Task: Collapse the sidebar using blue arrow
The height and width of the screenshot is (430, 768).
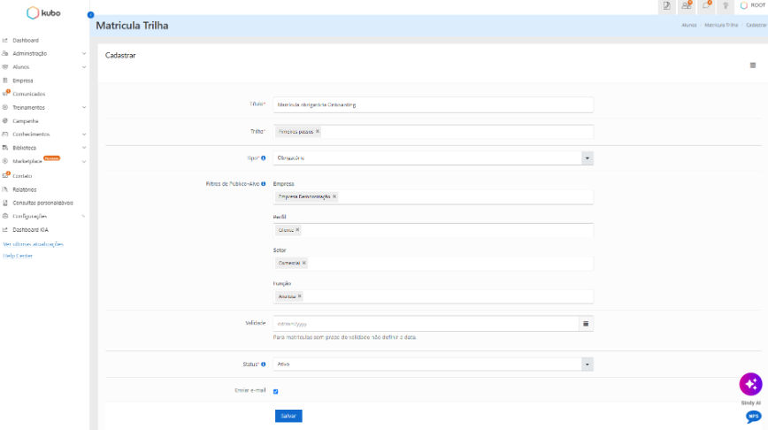Action: pyautogui.click(x=90, y=15)
